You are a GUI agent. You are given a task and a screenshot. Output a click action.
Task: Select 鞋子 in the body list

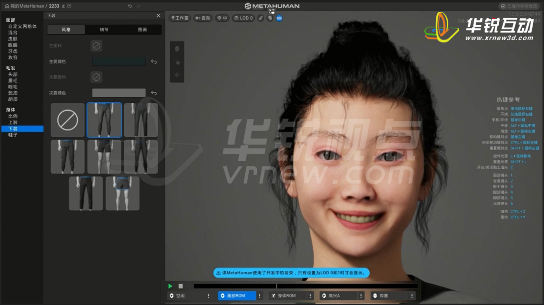(13, 135)
